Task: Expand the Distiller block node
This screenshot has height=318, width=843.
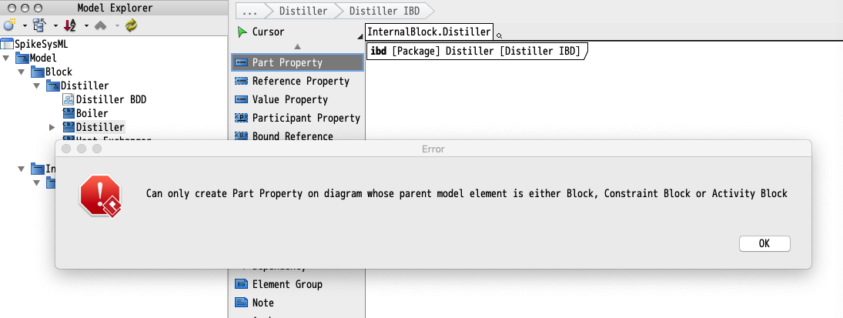Action: coord(52,128)
